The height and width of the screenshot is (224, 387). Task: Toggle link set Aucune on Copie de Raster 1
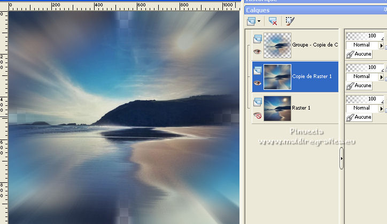pyautogui.click(x=359, y=86)
